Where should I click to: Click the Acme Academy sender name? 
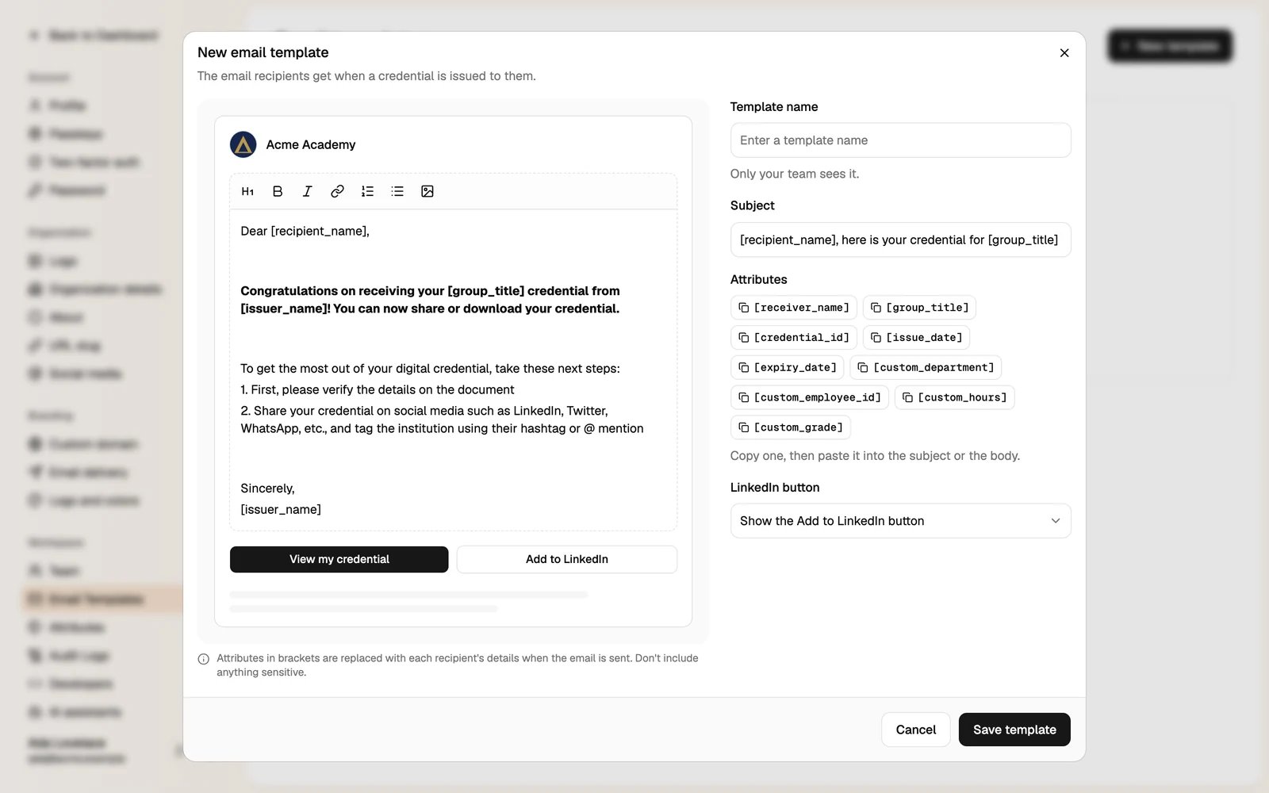pyautogui.click(x=311, y=144)
